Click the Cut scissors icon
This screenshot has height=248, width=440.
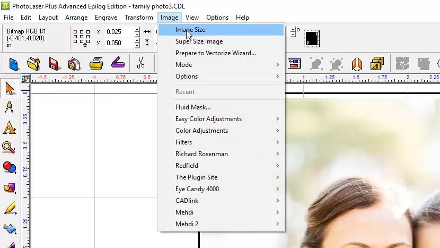(x=140, y=64)
